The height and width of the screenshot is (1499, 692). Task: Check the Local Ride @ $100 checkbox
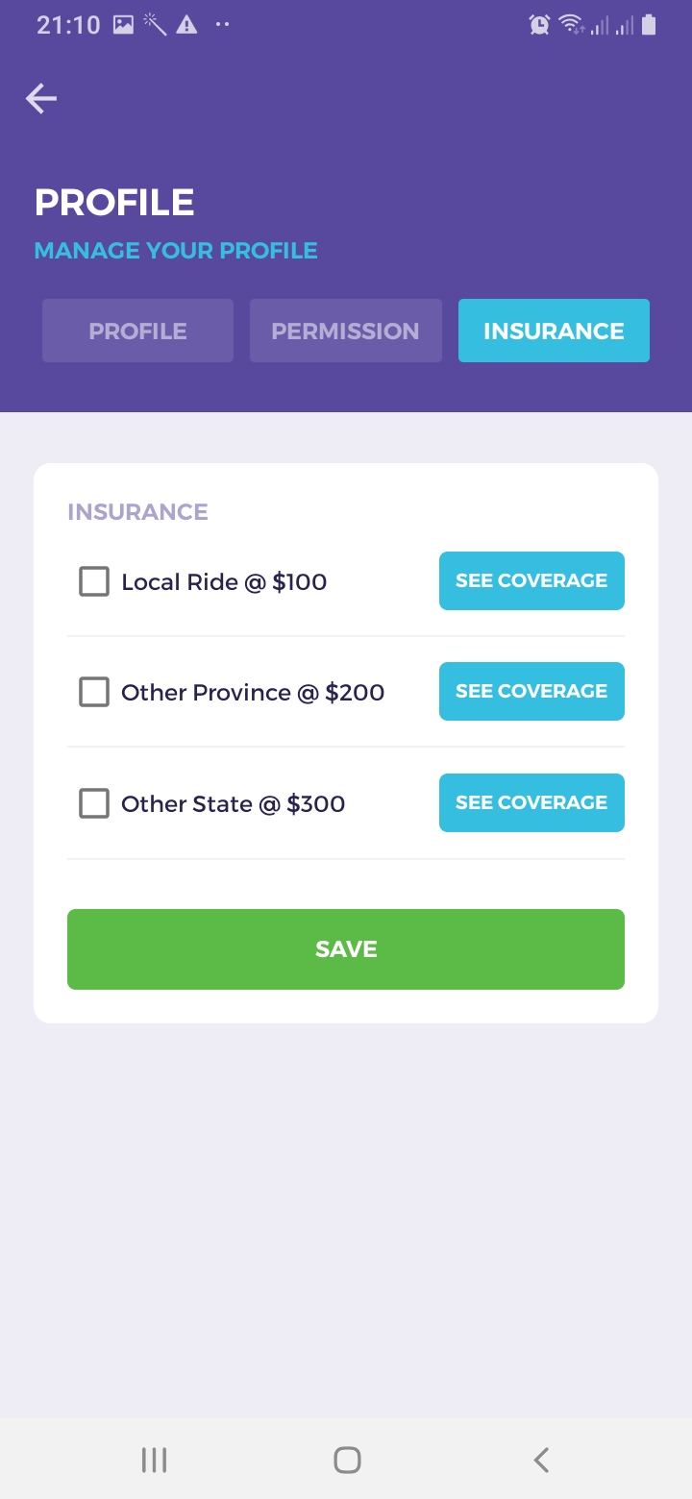[x=94, y=581]
